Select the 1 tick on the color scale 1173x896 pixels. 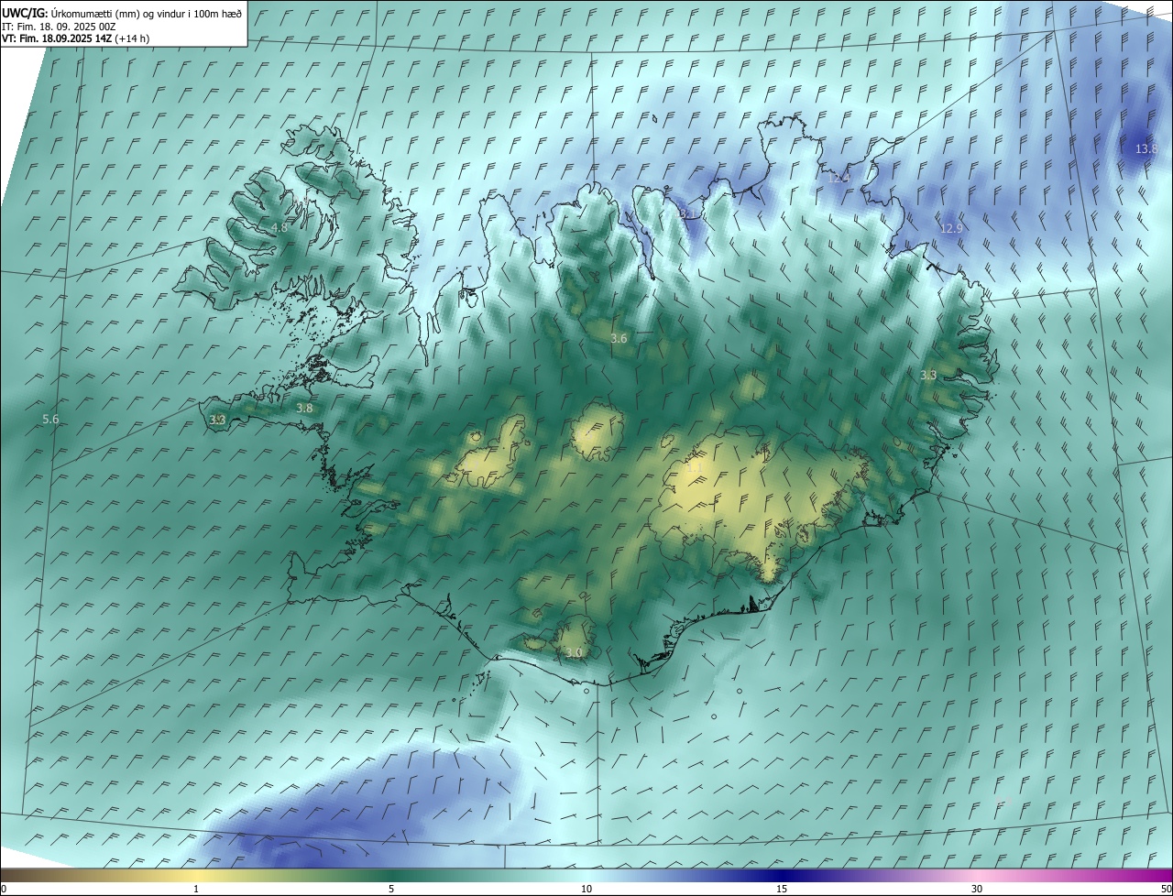click(196, 889)
